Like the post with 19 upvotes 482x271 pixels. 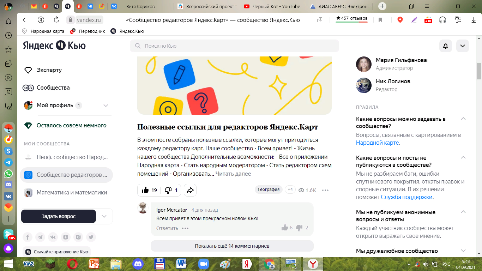[x=149, y=190]
